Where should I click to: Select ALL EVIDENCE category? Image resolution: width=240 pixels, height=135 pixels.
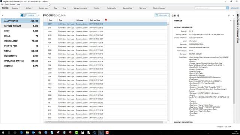point(20,21)
